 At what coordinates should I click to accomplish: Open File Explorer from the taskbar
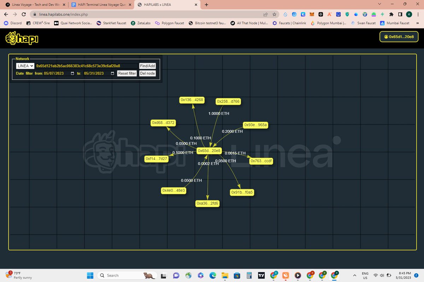pyautogui.click(x=225, y=275)
